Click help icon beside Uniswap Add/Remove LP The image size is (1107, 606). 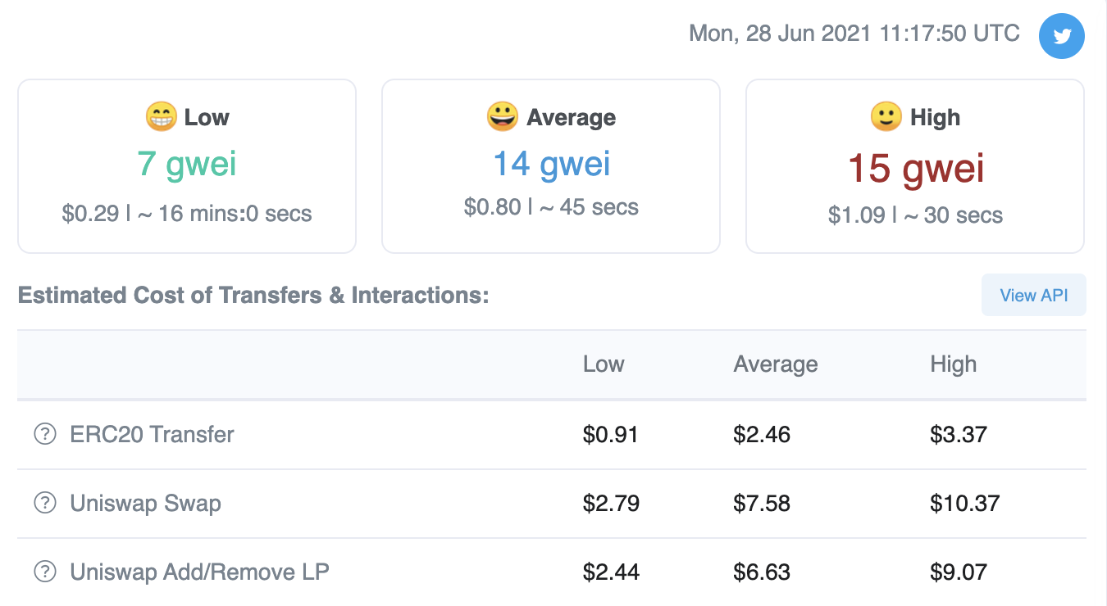click(44, 572)
